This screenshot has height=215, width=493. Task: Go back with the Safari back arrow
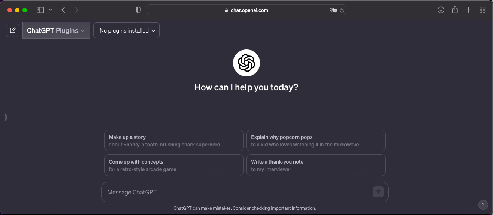[63, 10]
